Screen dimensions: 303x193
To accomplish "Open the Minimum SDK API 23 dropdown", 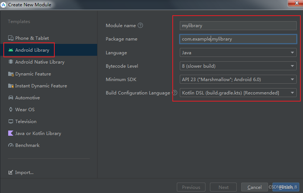I will 238,79.
